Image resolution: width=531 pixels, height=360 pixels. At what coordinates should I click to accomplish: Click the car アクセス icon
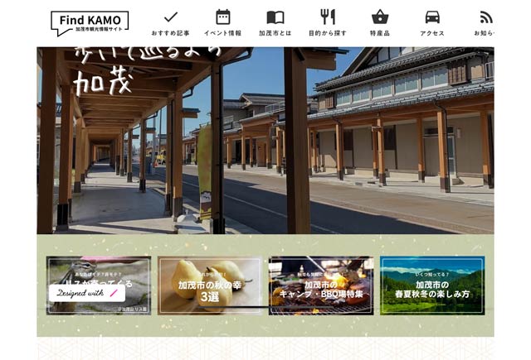[432, 17]
